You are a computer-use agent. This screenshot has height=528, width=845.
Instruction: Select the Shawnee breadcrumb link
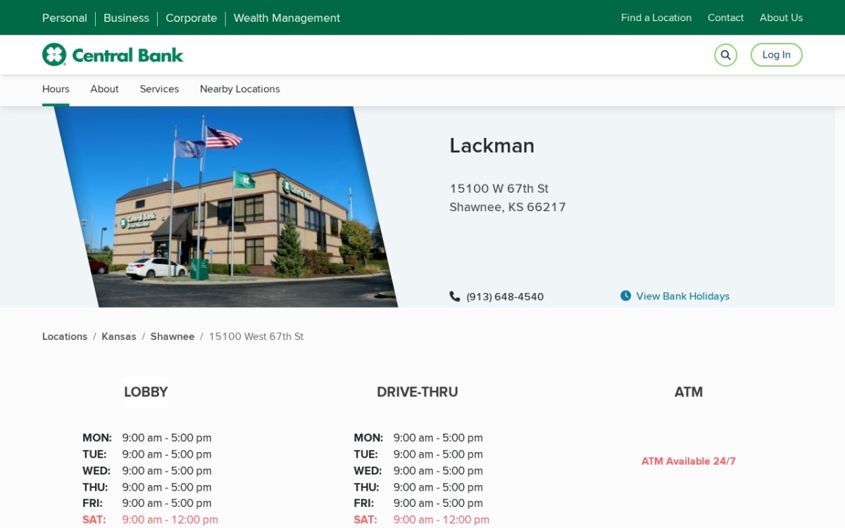tap(173, 337)
